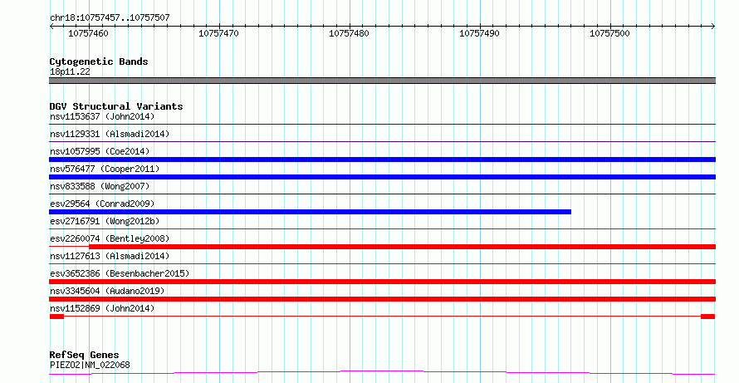This screenshot has height=383, width=739.
Task: Open the Cytogenetic Bands track heading
Action: (x=99, y=61)
